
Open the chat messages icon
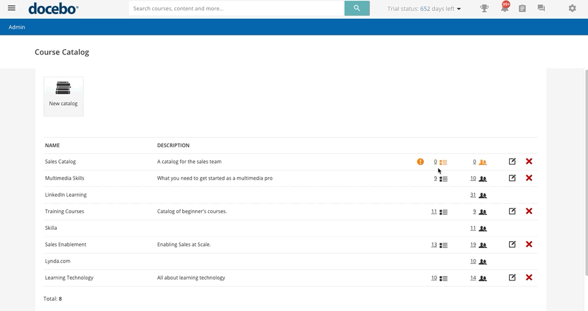pyautogui.click(x=541, y=8)
